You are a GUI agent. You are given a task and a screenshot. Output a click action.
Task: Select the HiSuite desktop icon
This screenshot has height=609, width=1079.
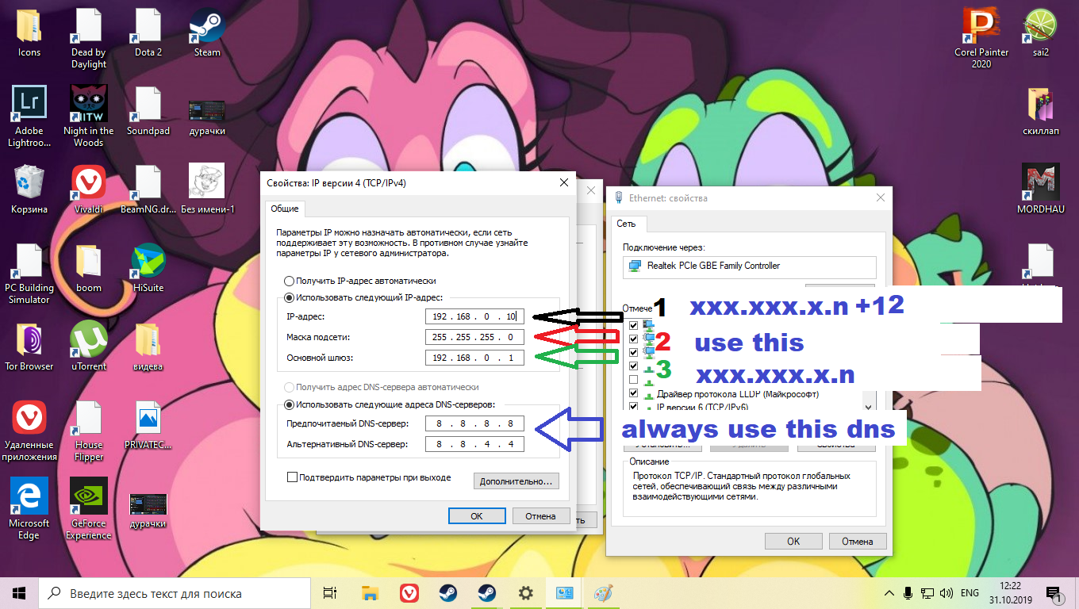(148, 268)
